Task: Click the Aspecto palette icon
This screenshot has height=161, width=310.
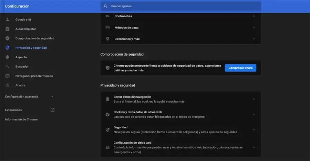Action: [x=8, y=57]
